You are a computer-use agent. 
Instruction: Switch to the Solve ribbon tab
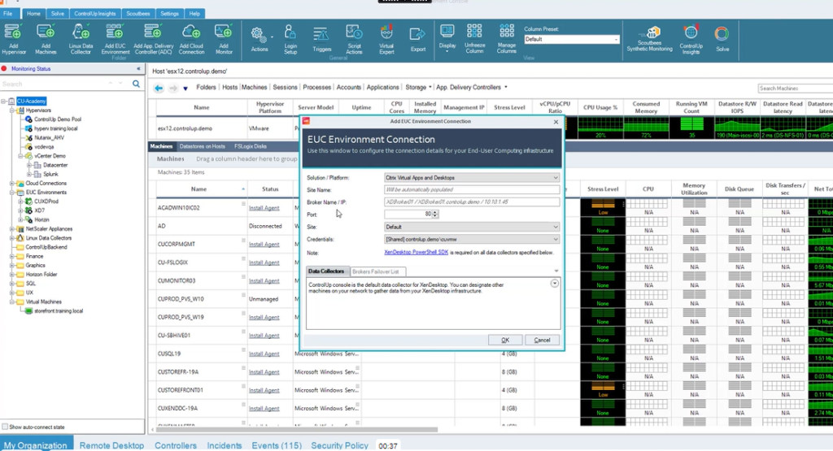pyautogui.click(x=58, y=13)
